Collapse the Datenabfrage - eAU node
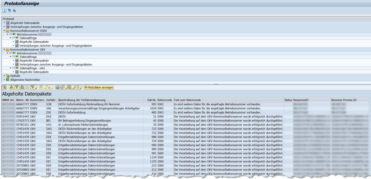This screenshot has height=179, width=371. click(x=10, y=68)
